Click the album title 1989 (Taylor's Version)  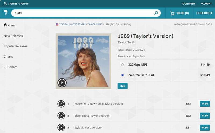pyautogui.click(x=145, y=36)
